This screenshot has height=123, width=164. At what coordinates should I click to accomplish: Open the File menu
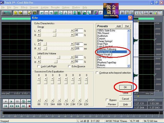(x=3, y=7)
